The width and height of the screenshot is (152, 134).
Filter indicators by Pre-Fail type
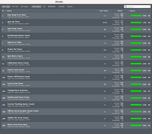[15, 7]
